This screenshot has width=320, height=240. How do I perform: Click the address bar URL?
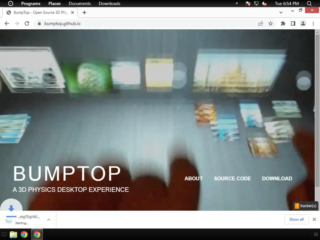(62, 24)
